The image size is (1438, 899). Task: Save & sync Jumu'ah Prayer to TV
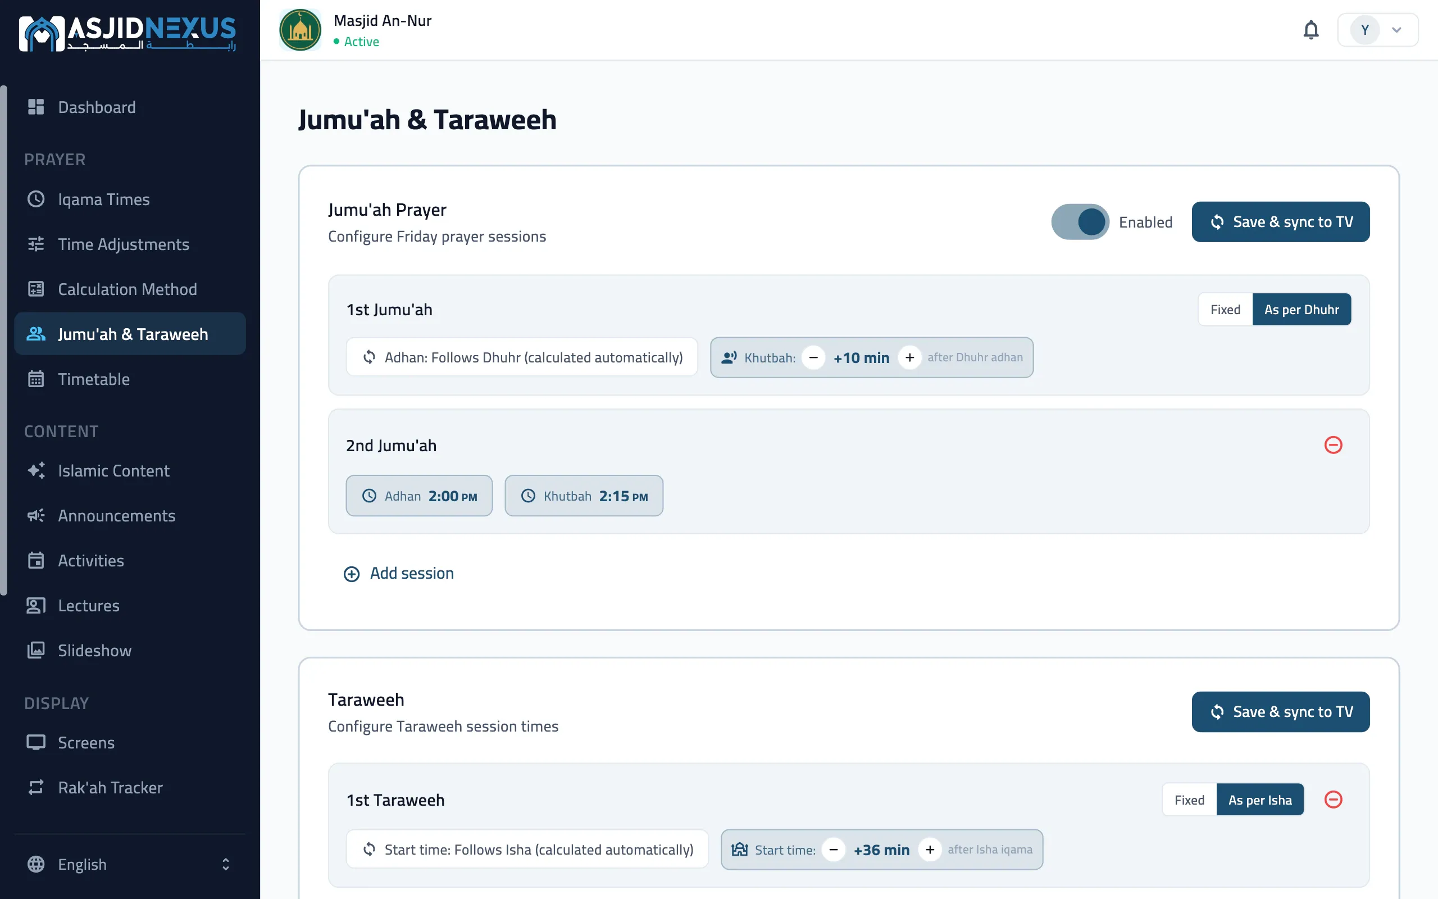point(1281,222)
